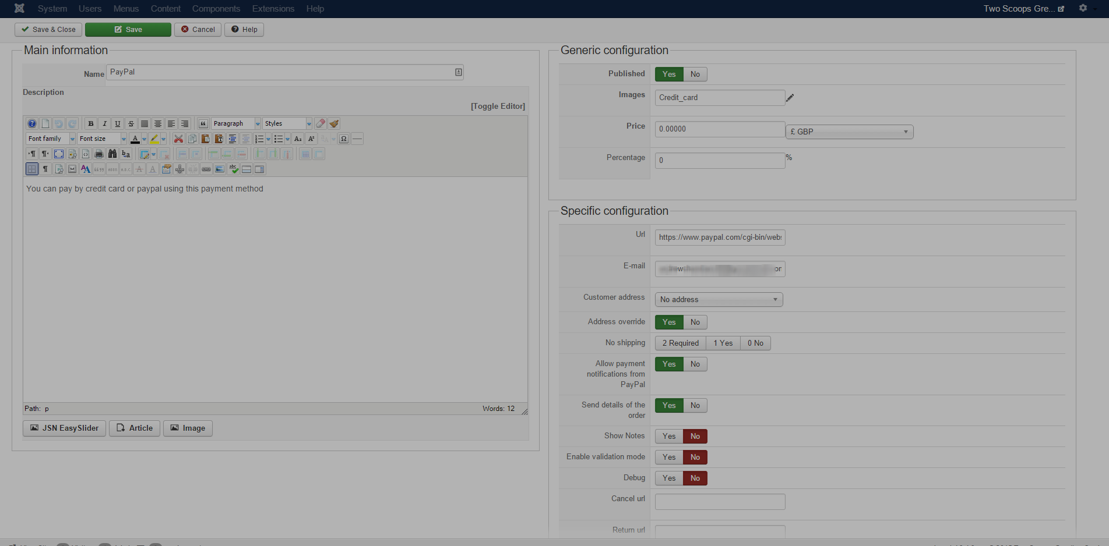Click the find and replace icon
Viewport: 1109px width, 546px height.
[126, 154]
